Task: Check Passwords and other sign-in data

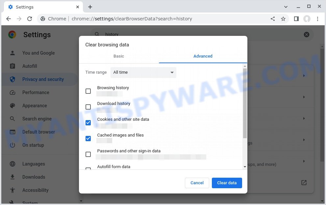Action: (88, 154)
